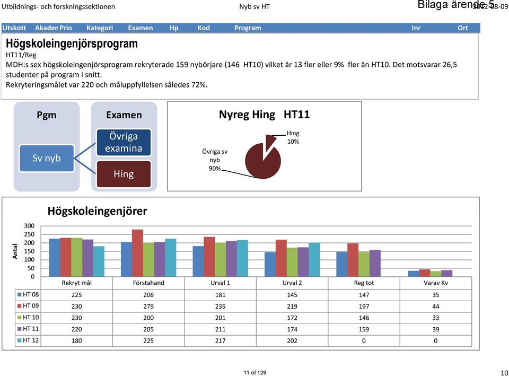
Task: Click the HT 08 Urval 2 cell 145
Action: point(292,295)
